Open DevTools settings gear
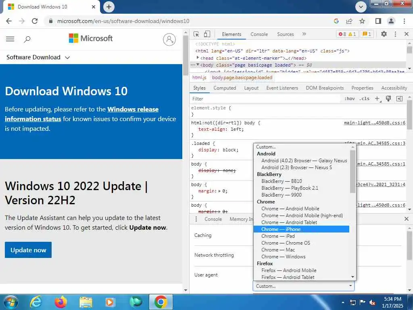413x310 pixels. [x=384, y=34]
